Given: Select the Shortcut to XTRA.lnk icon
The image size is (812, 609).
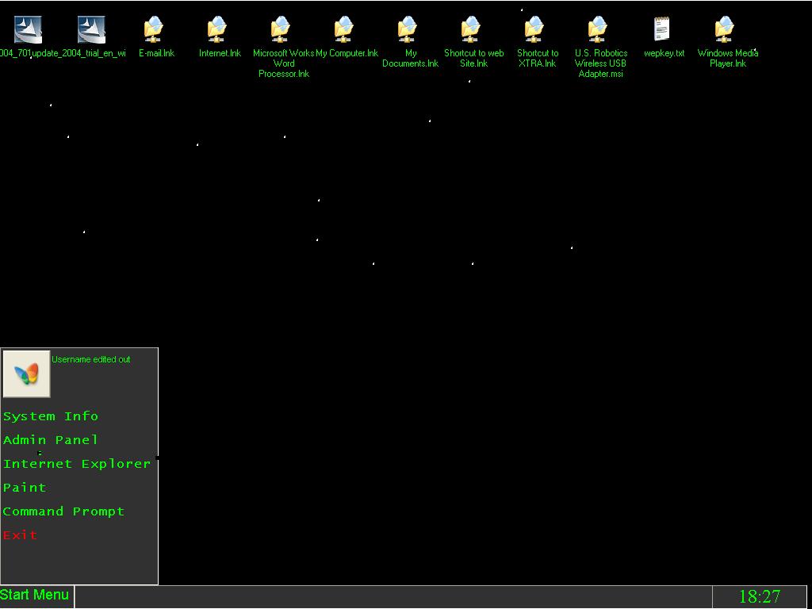Looking at the screenshot, I should (535, 31).
